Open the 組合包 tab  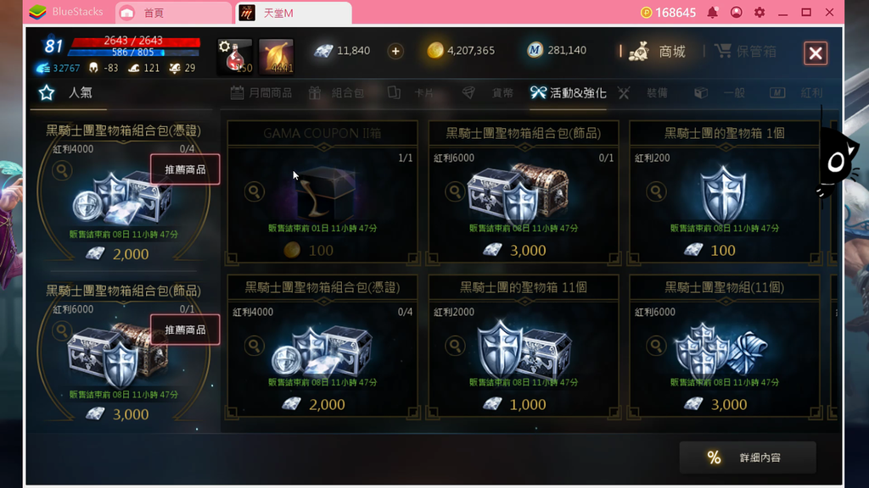coord(336,93)
